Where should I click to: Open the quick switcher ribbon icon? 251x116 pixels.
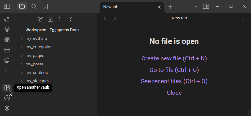click(7, 19)
